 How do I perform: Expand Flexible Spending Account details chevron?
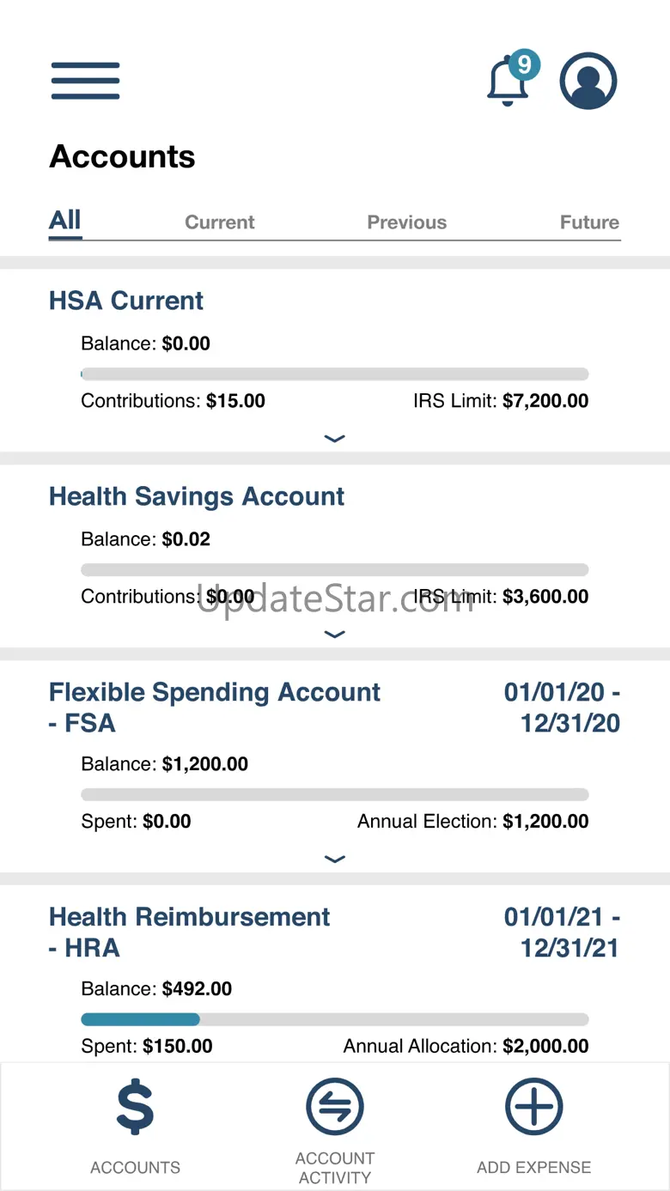point(335,859)
